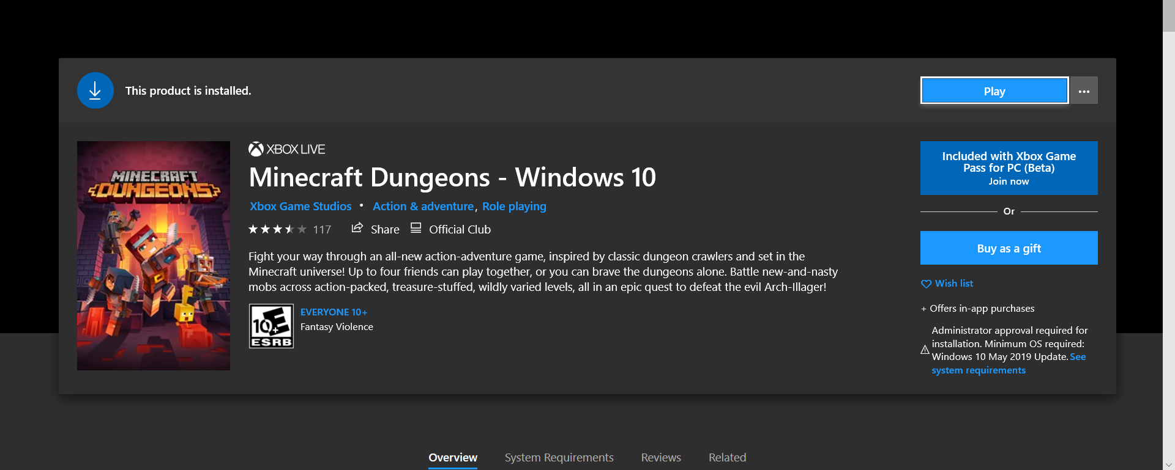Add to Wish list
The width and height of the screenshot is (1175, 470).
click(953, 284)
